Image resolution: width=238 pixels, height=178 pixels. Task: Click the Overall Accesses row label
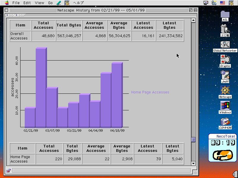pos(20,36)
